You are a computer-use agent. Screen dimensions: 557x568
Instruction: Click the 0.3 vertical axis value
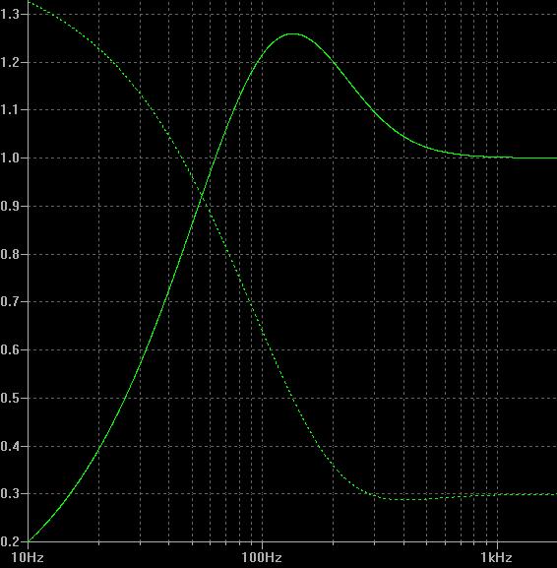pyautogui.click(x=10, y=493)
